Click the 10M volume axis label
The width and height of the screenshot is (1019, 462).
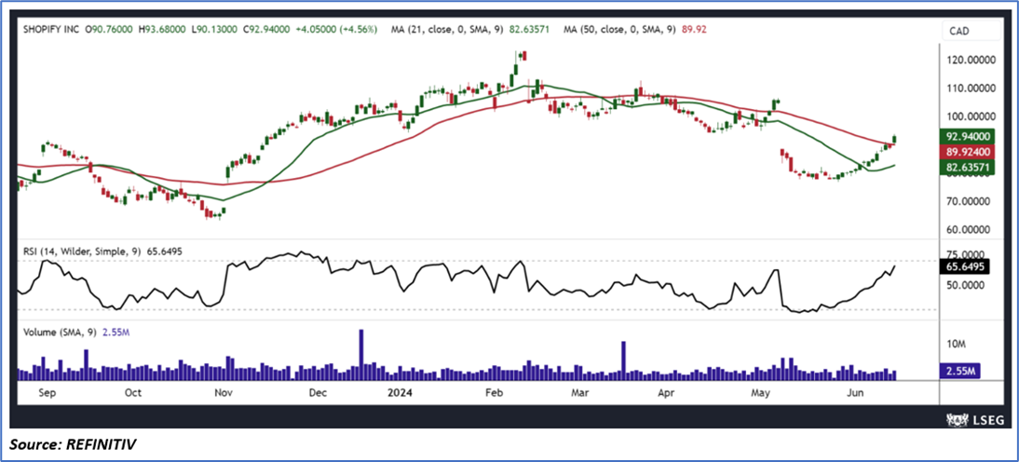(x=956, y=343)
